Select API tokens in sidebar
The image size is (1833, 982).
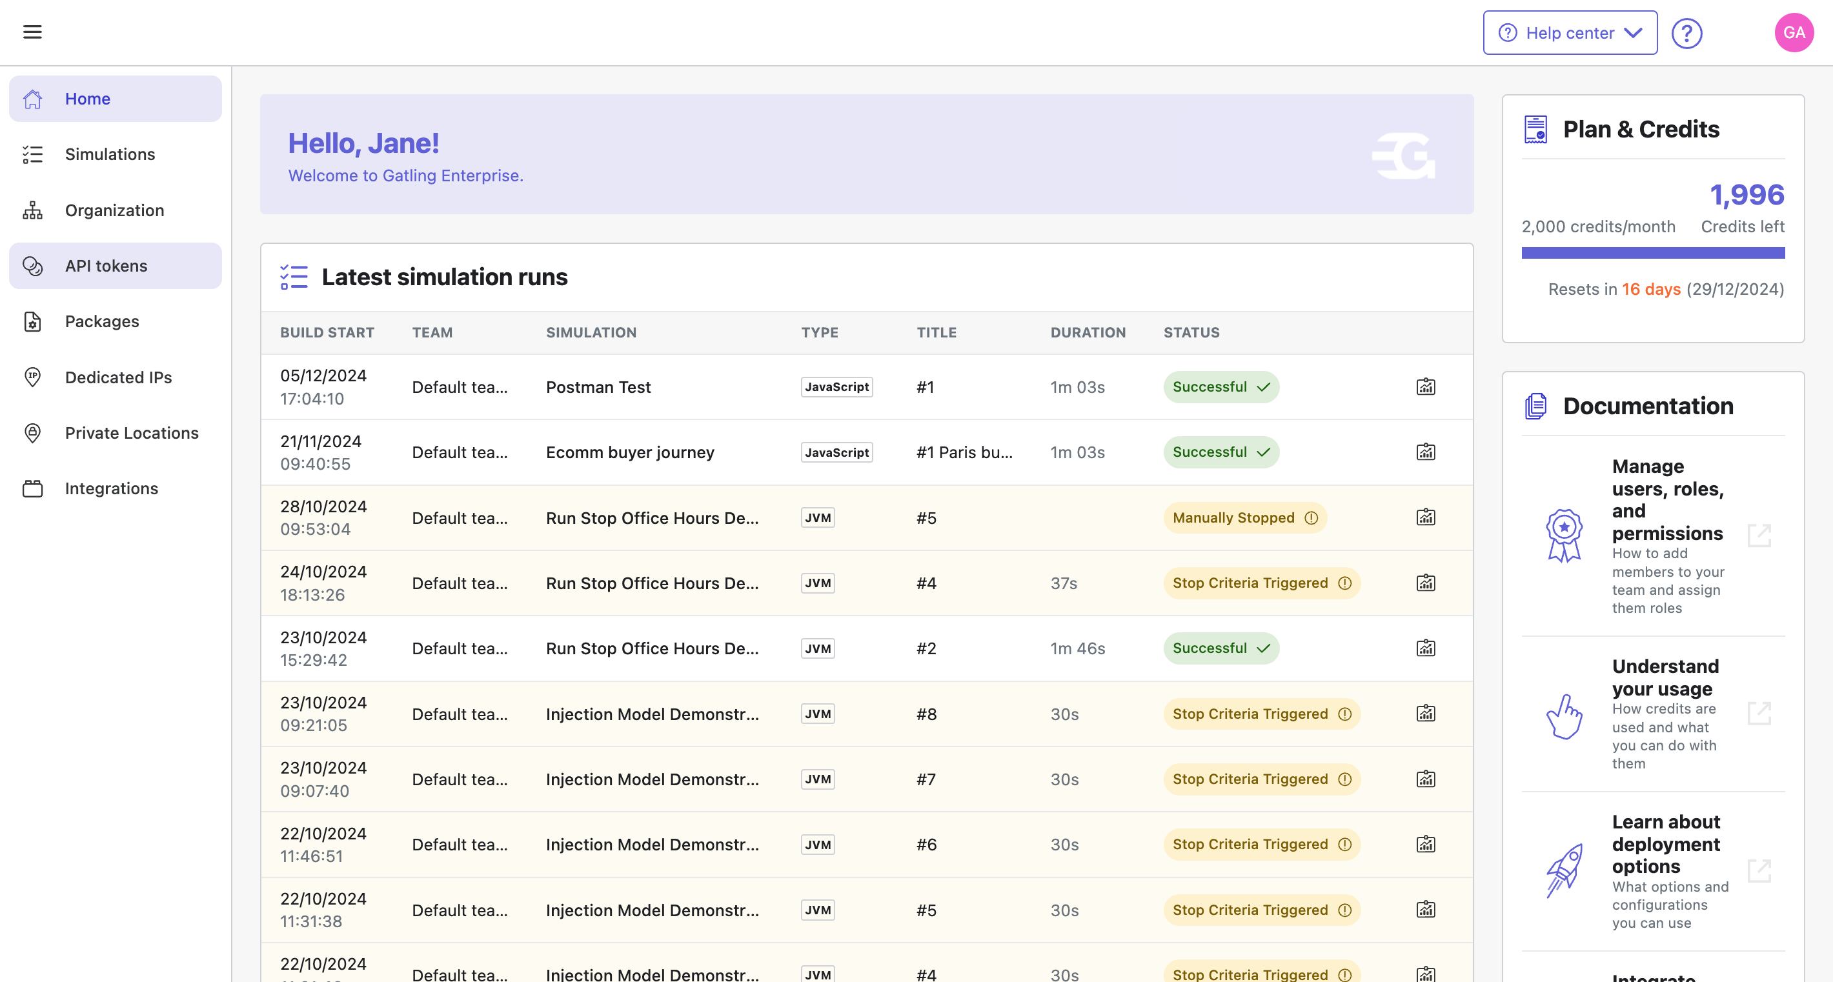pyautogui.click(x=106, y=266)
